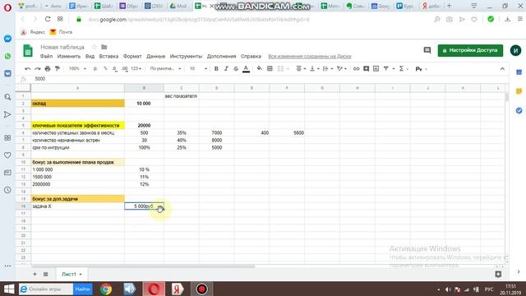Print the spreadsheet
This screenshot has width=526, height=296.
pos(48,69)
